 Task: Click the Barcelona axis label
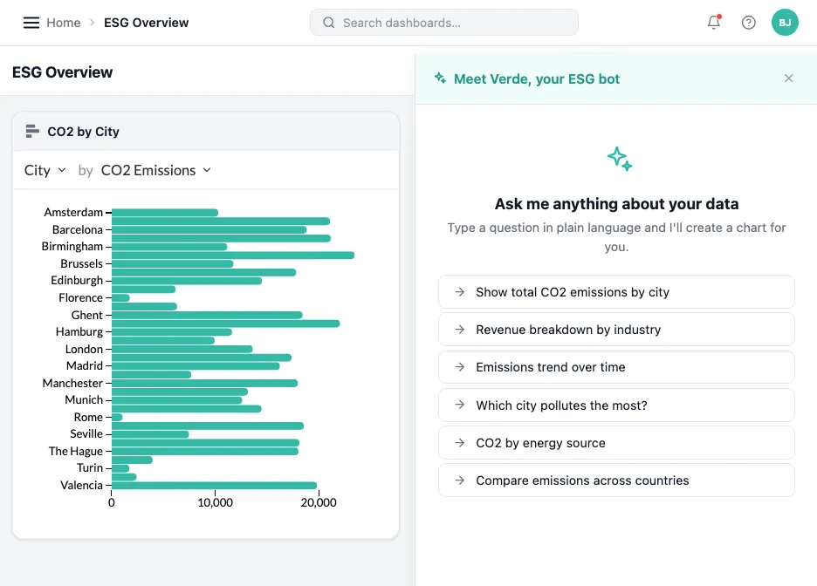[77, 229]
